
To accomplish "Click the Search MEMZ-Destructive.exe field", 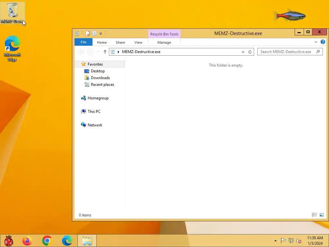I will [x=290, y=52].
